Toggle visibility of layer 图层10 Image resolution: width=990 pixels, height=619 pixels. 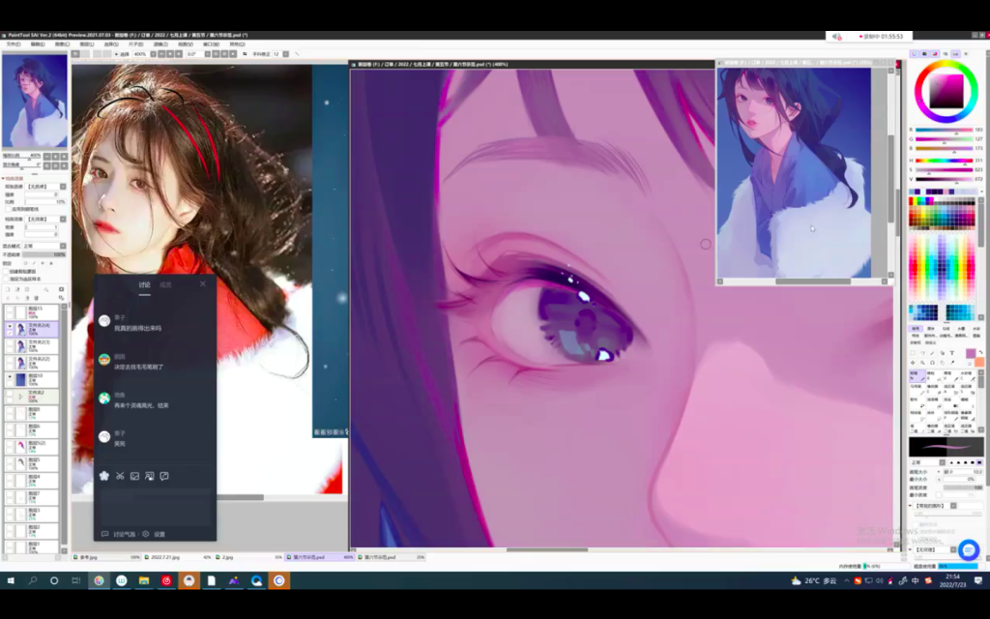(x=11, y=376)
